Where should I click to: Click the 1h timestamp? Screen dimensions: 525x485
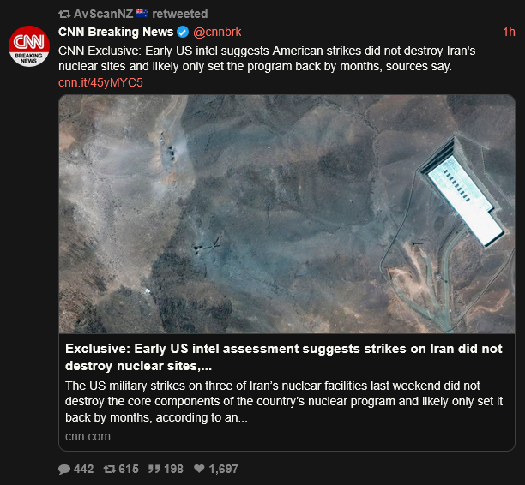(509, 32)
